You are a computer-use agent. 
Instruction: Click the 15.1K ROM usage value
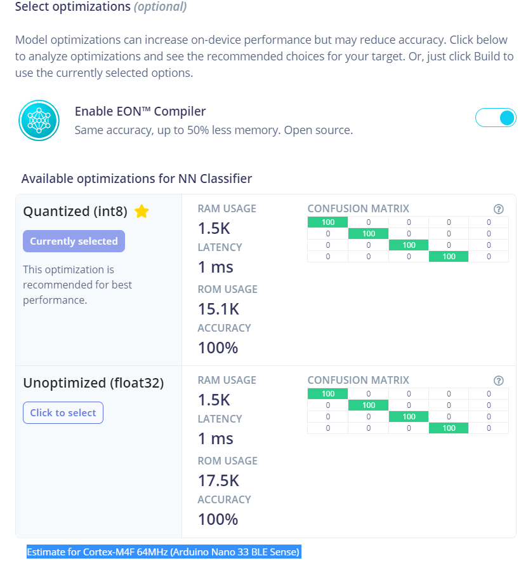[218, 309]
